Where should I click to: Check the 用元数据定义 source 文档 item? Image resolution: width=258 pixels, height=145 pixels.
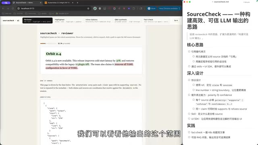193,56
